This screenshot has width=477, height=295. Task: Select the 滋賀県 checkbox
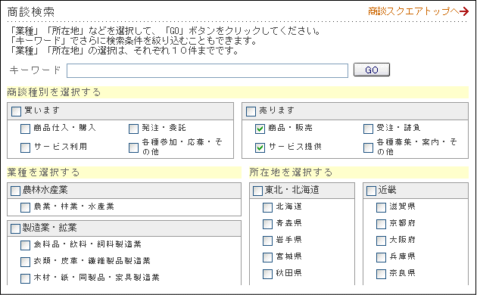pyautogui.click(x=381, y=207)
